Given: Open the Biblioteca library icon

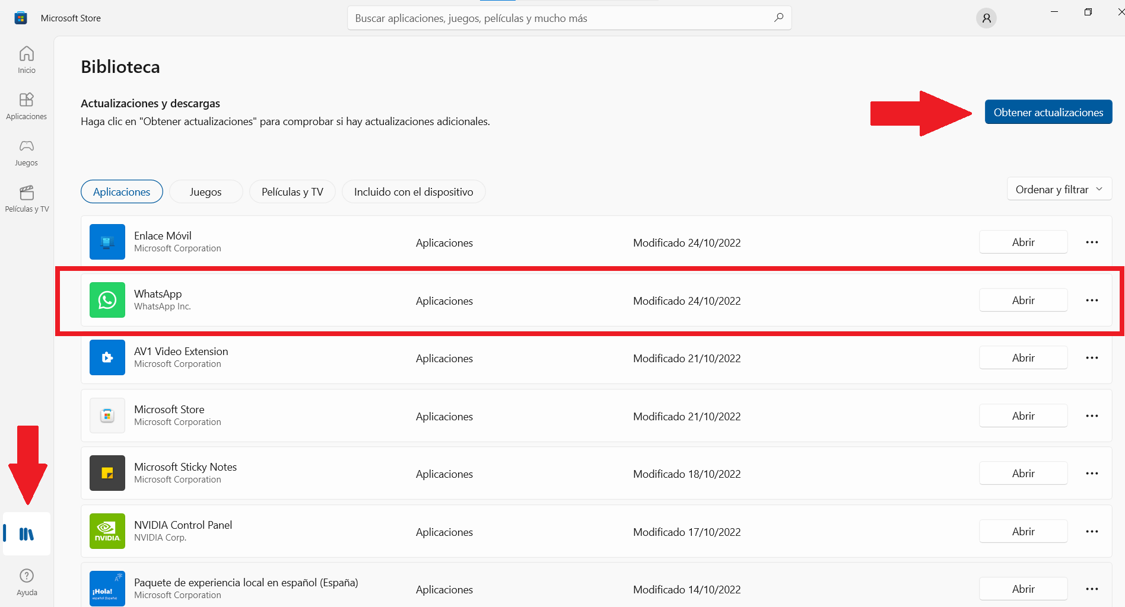Looking at the screenshot, I should click(x=27, y=534).
